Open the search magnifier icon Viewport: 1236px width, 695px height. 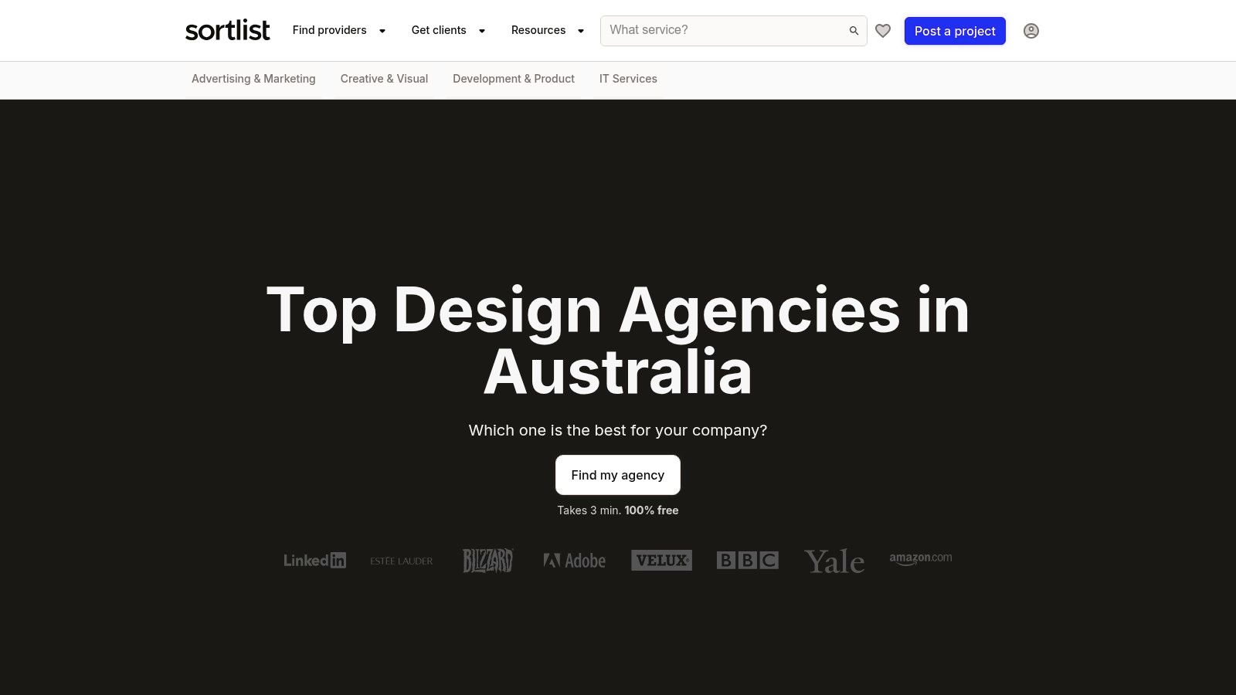click(x=853, y=30)
